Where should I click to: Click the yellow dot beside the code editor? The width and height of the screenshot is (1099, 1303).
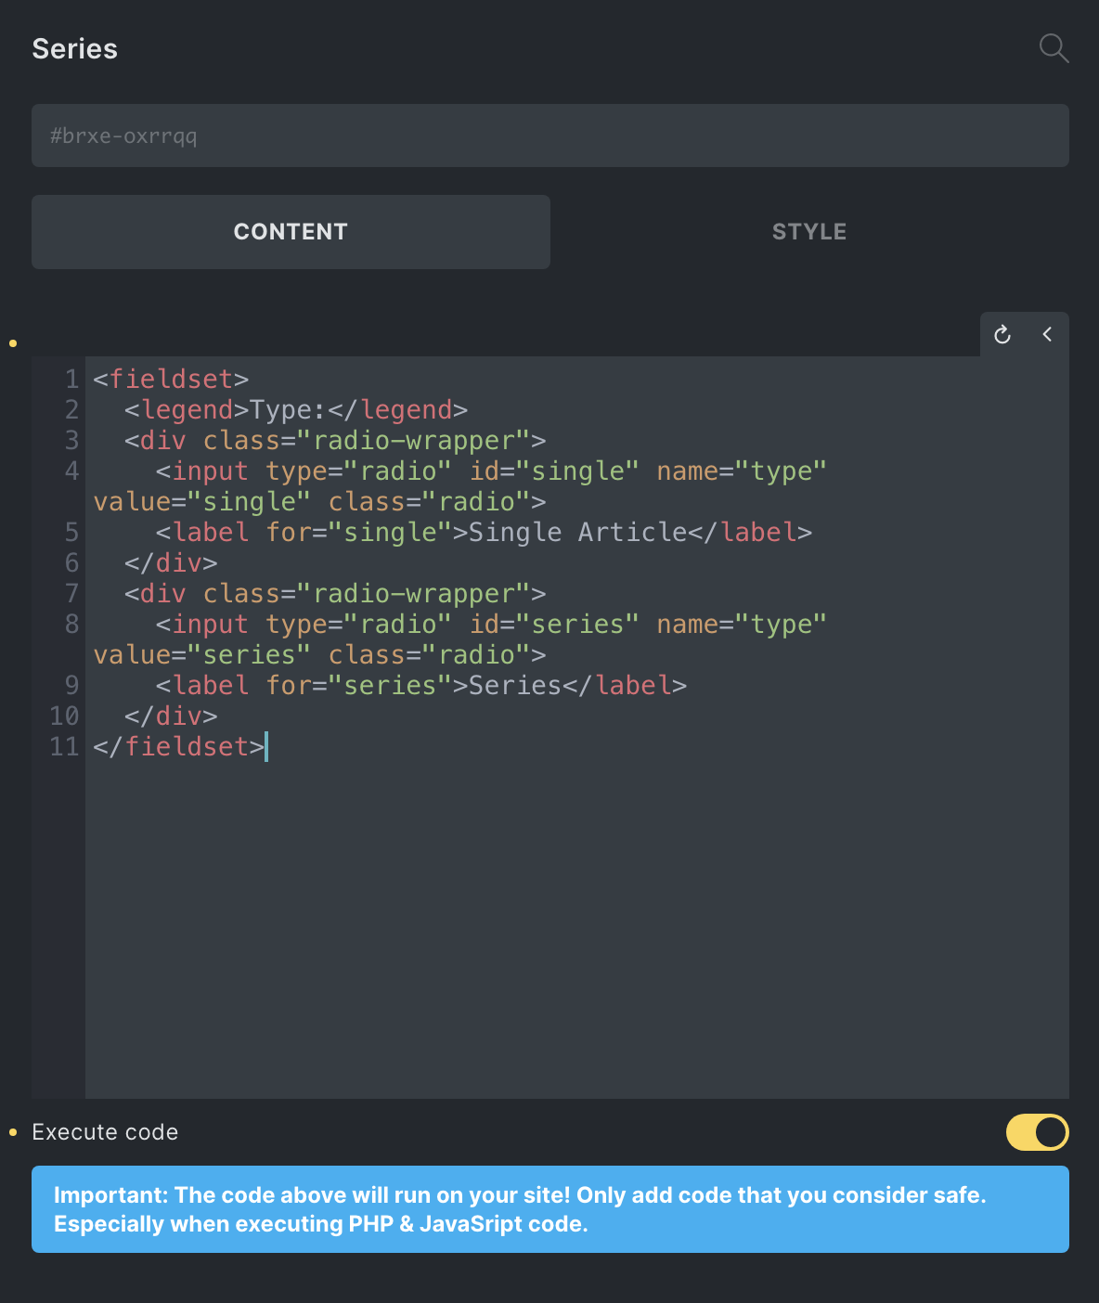[12, 342]
